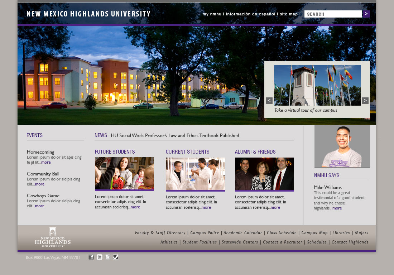Click the checkmark social icon in the footer

(116, 257)
